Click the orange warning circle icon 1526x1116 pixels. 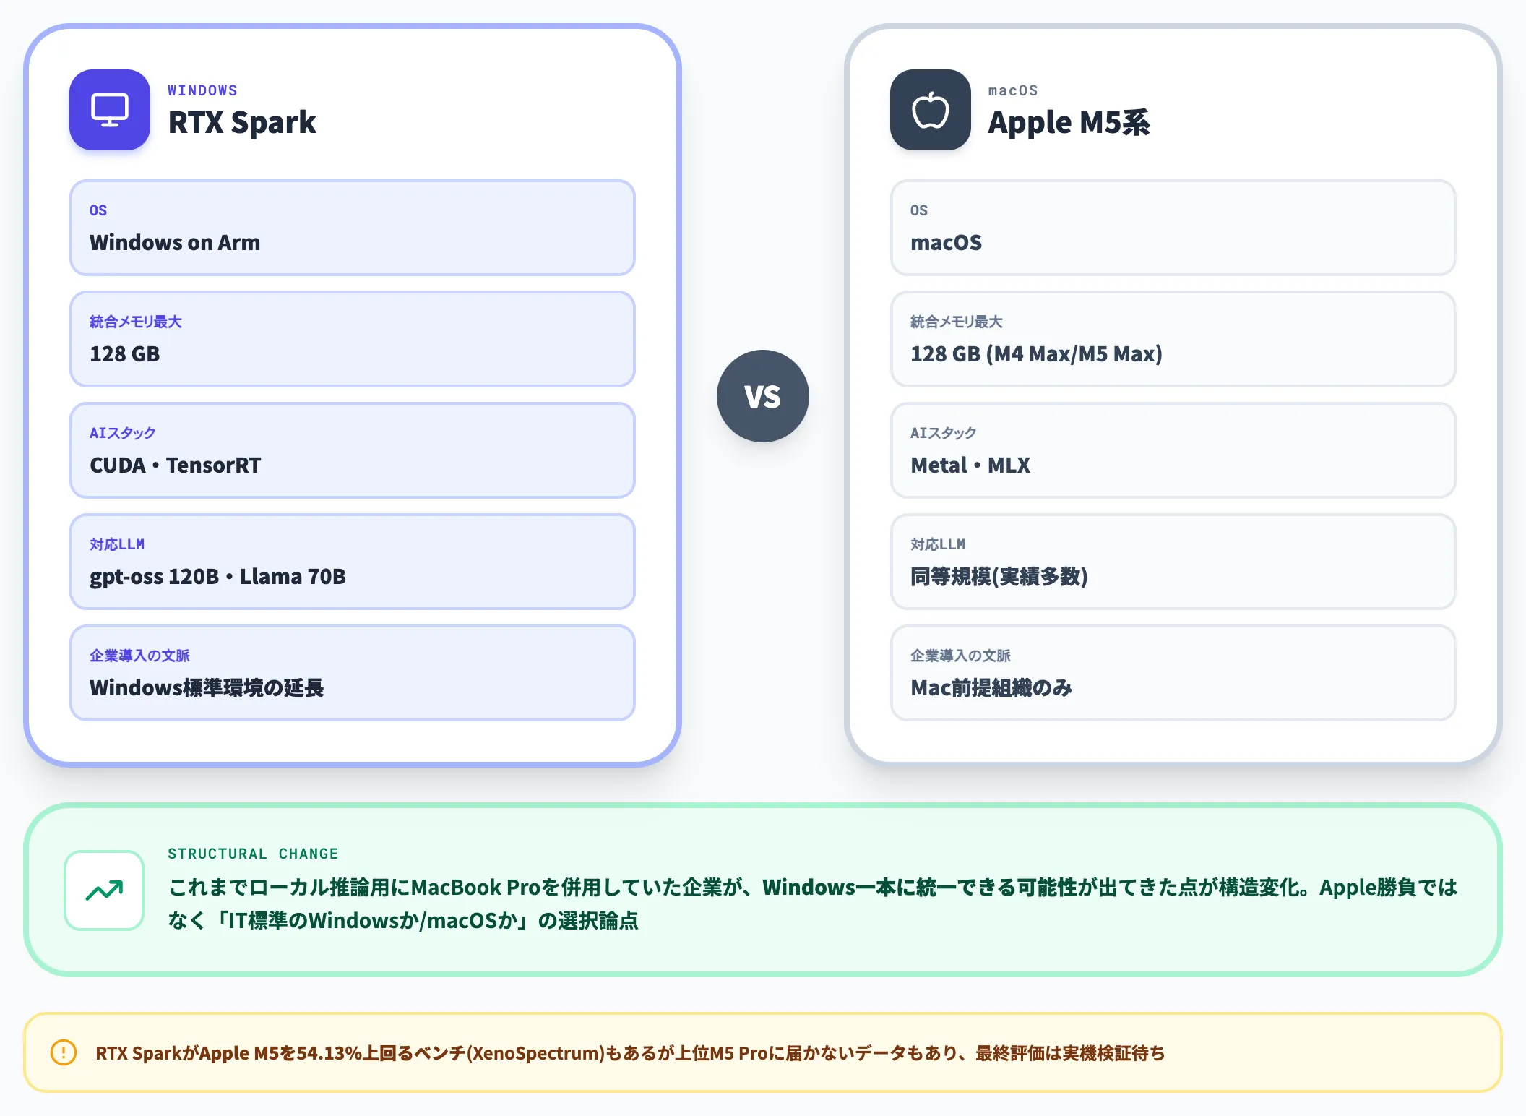click(x=64, y=1052)
